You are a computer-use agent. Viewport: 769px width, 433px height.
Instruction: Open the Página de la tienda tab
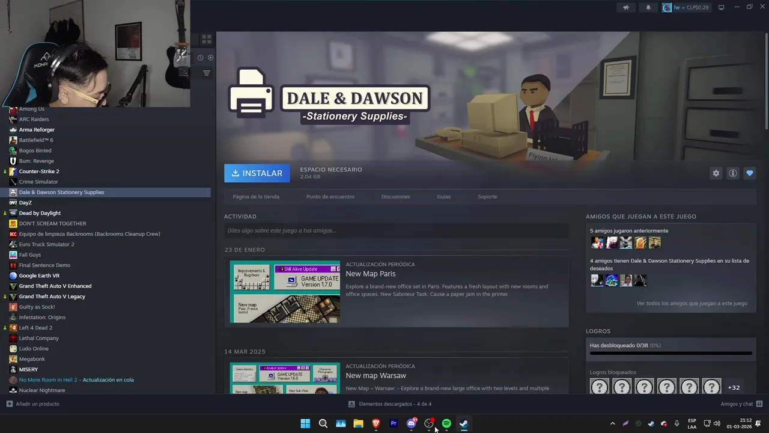[256, 197]
